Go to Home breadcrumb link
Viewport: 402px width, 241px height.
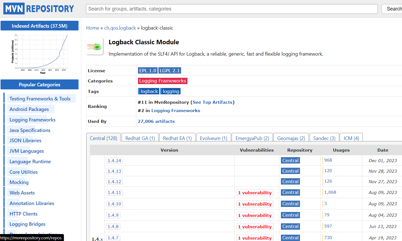(93, 28)
